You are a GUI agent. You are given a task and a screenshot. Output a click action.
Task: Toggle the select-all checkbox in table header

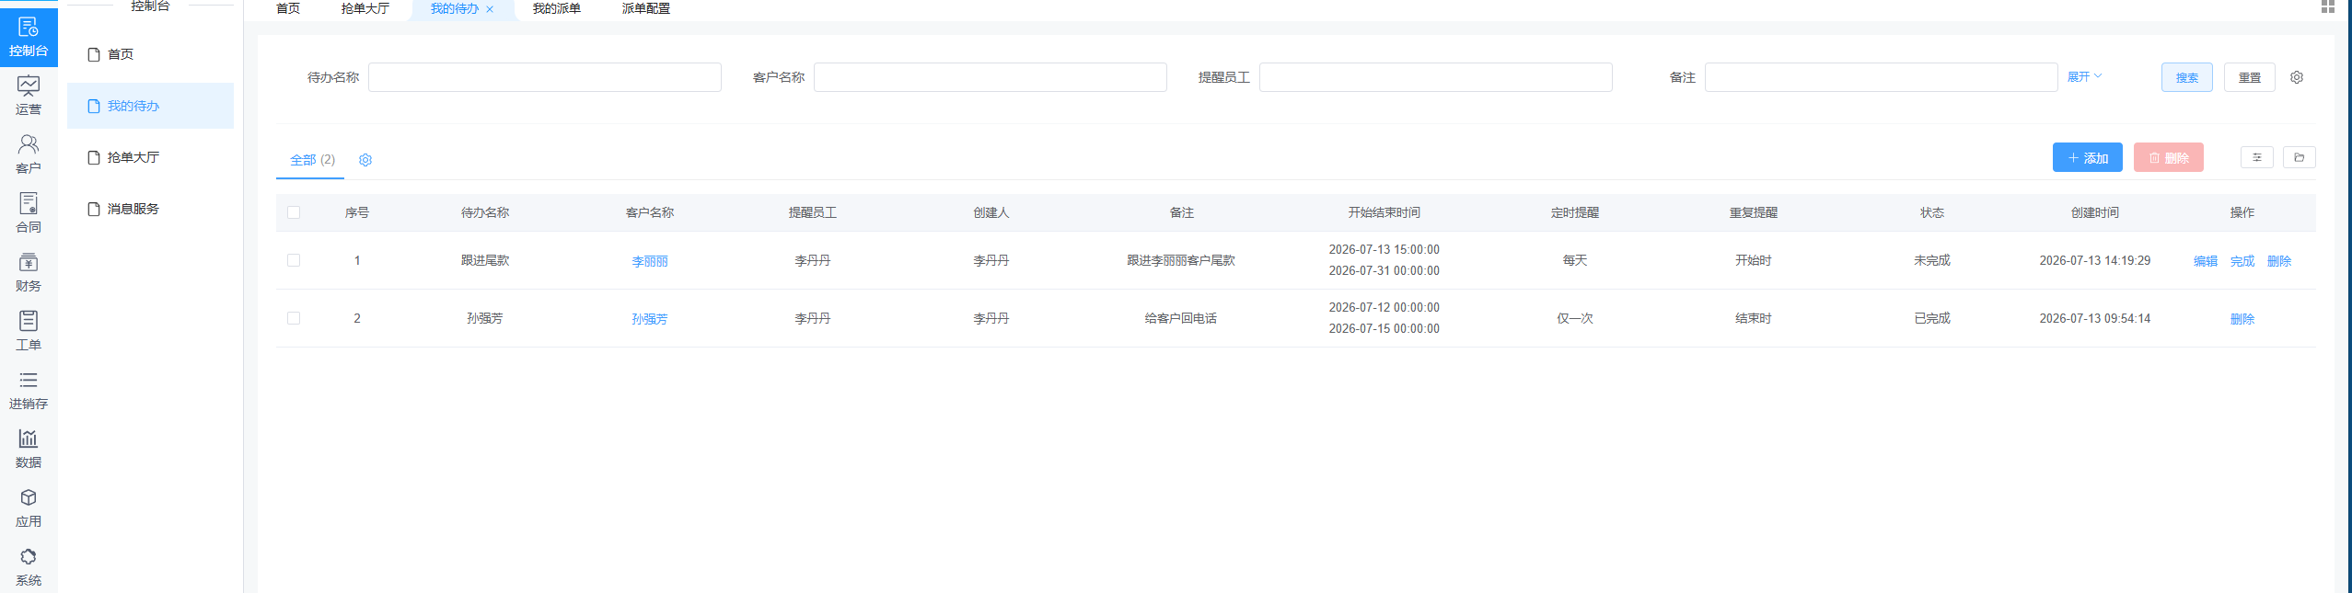coord(294,212)
